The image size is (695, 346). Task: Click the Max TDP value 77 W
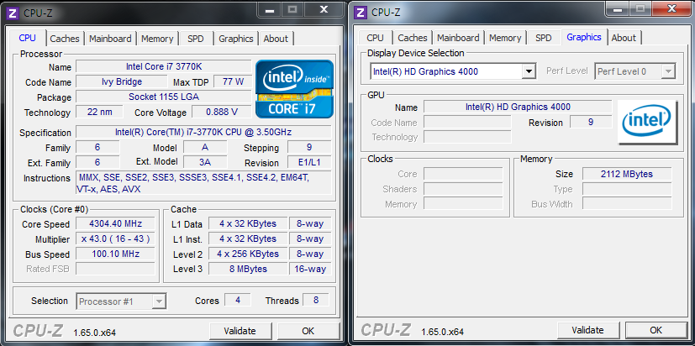tap(233, 81)
